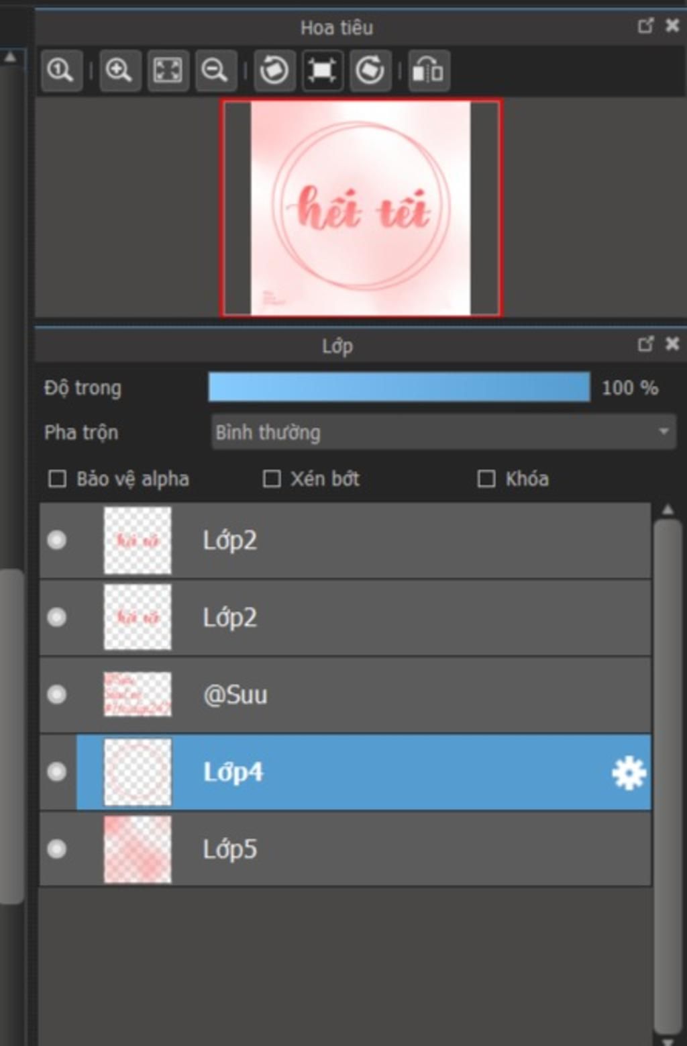
Task: Enable the Bảo vệ alpha checkbox
Action: click(x=58, y=479)
